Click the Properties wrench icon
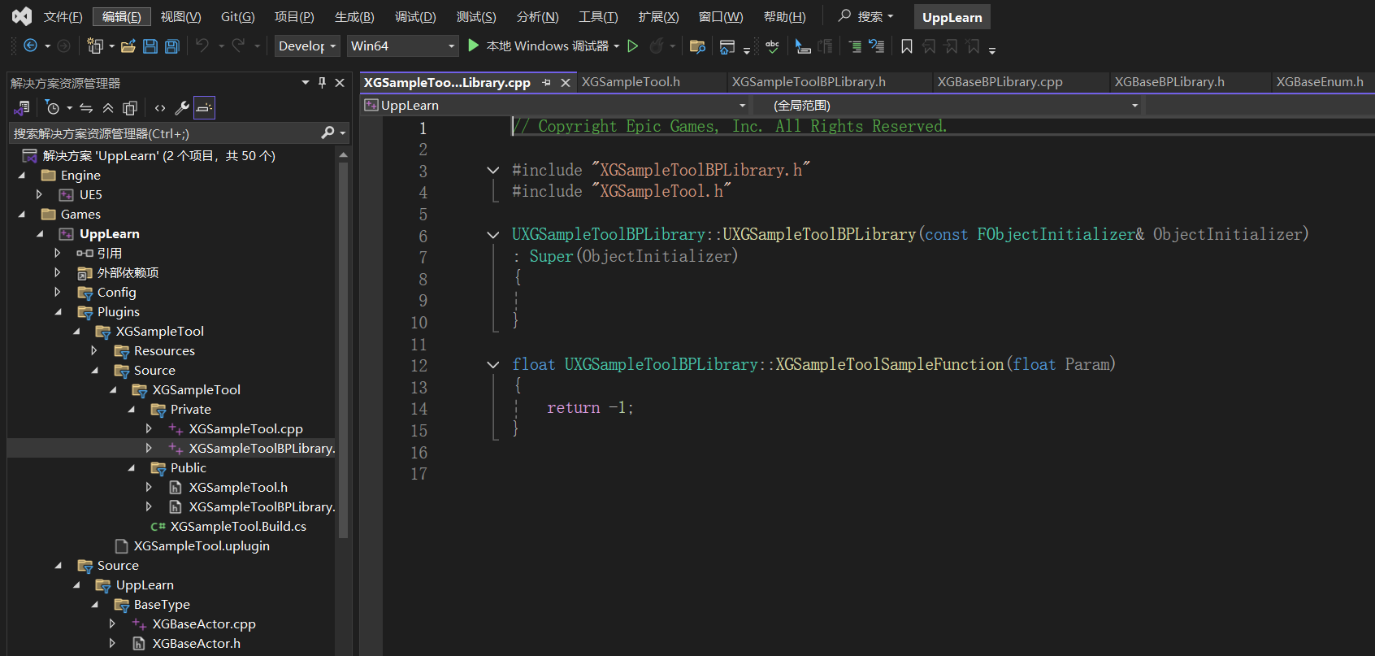 pos(182,107)
